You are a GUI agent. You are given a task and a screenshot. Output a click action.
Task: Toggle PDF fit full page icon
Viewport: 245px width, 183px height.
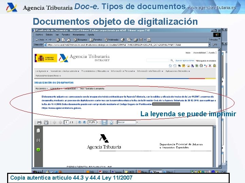111,122
